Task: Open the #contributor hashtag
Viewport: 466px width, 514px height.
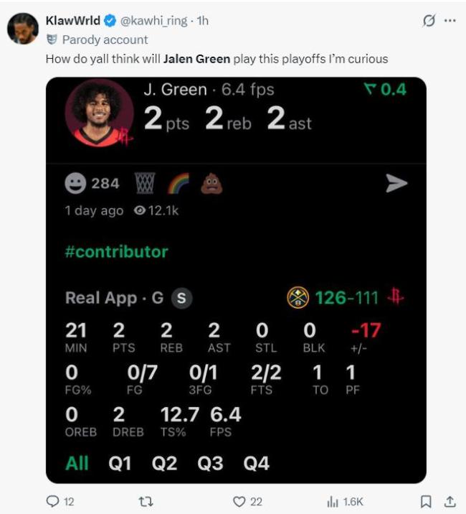Action: pos(117,252)
